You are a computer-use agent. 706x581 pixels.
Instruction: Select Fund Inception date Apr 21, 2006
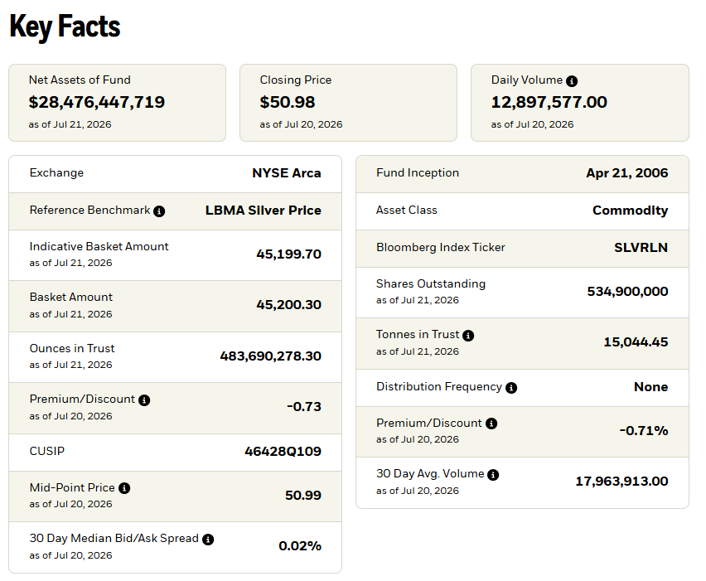click(x=626, y=173)
